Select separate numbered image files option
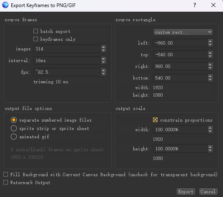Image resolution: width=223 pixels, height=197 pixels. coord(14,120)
